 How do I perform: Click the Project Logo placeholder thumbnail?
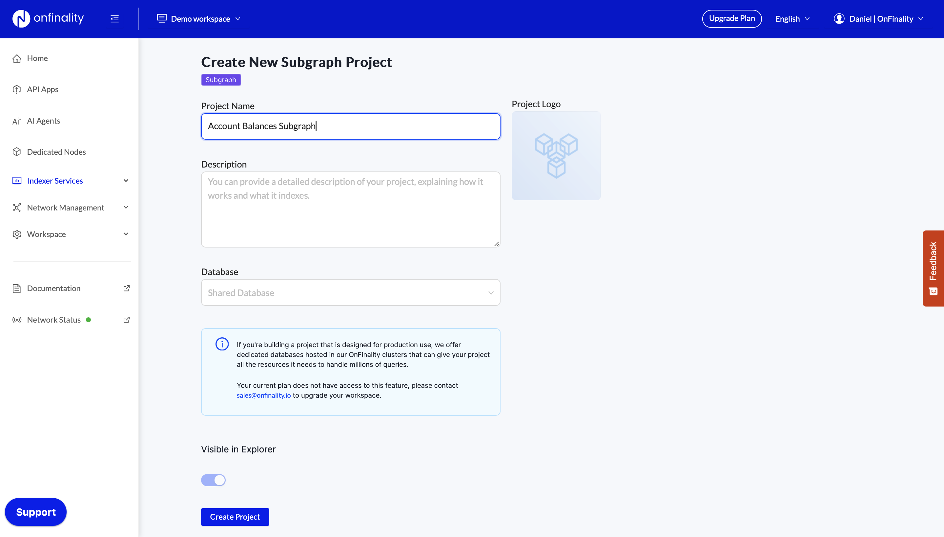click(556, 156)
